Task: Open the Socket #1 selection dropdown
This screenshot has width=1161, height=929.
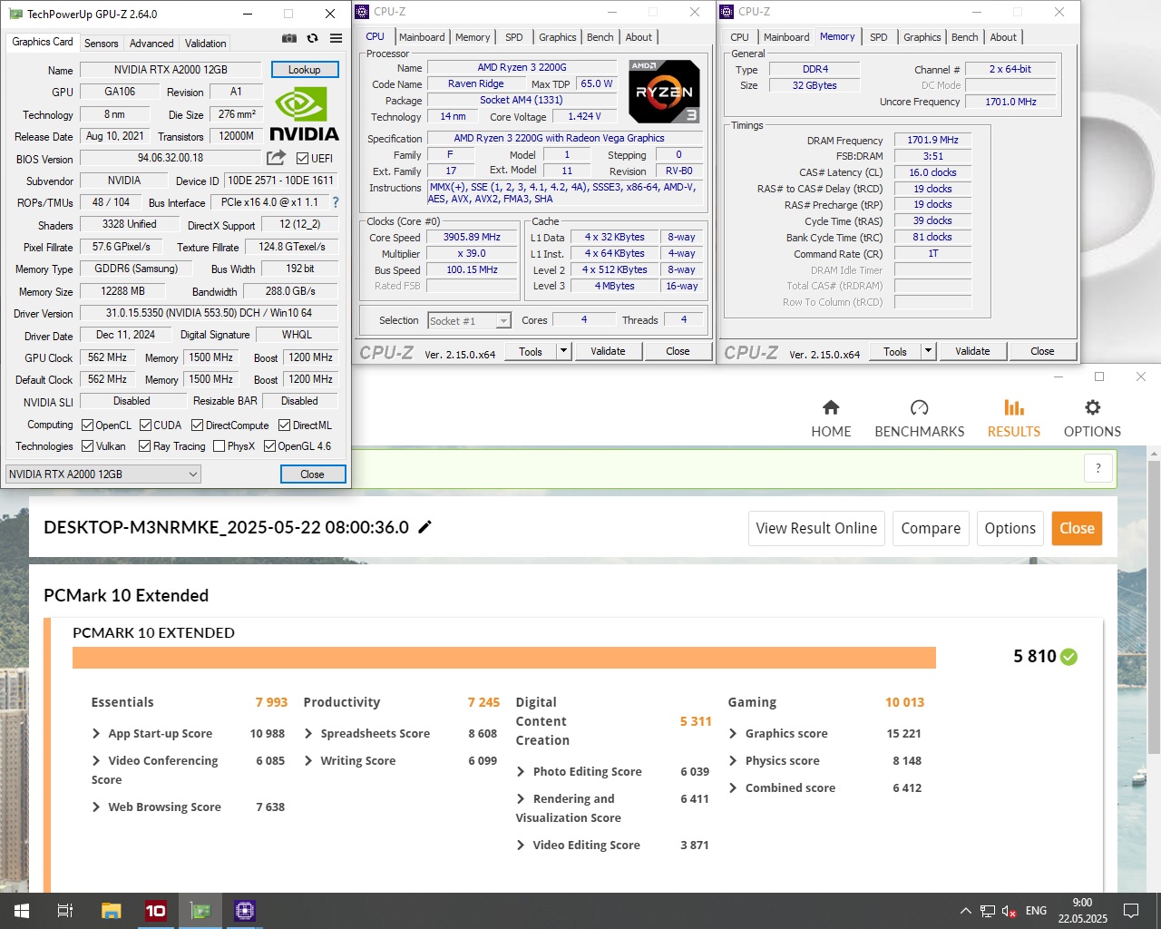Action: click(470, 320)
